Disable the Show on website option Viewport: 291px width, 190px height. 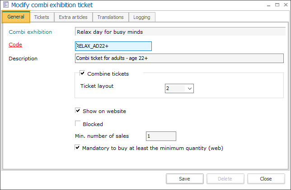[x=78, y=111]
